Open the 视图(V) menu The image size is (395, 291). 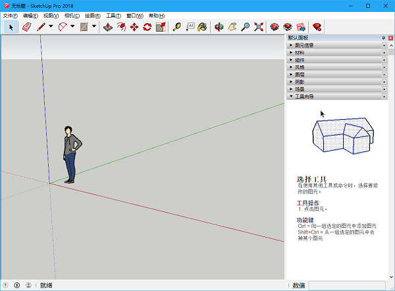click(x=51, y=16)
